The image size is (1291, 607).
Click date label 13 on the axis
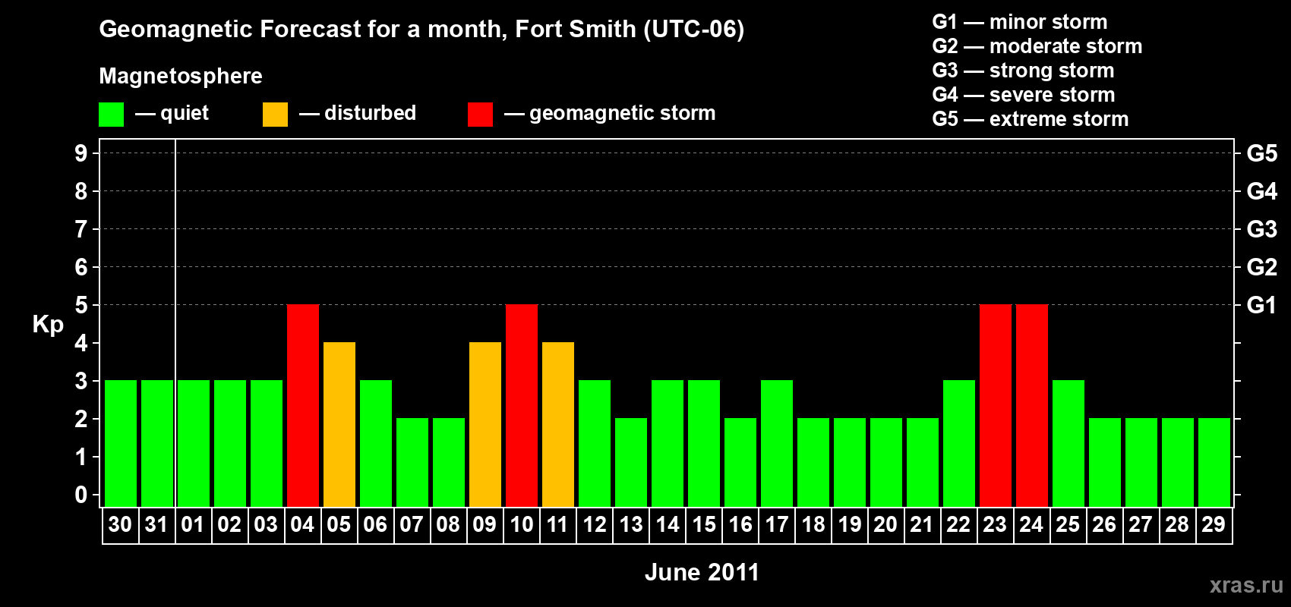point(631,524)
